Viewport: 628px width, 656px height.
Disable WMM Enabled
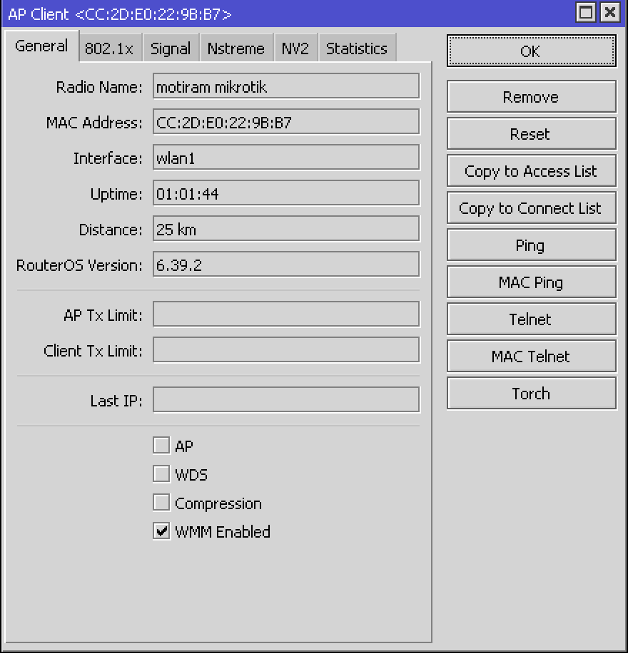161,531
